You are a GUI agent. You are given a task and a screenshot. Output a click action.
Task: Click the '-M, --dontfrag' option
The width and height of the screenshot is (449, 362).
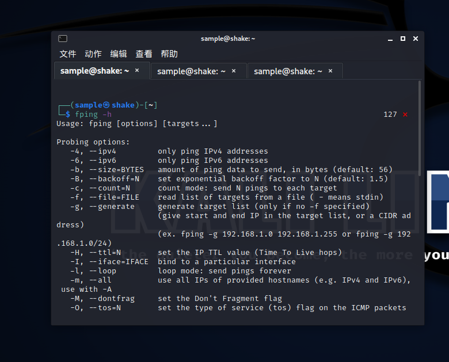(102, 299)
